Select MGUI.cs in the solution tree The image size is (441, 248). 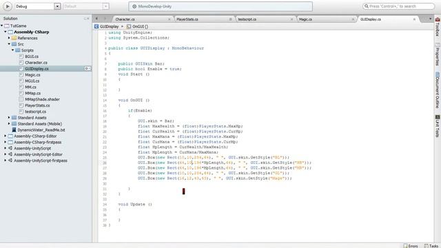click(32, 81)
